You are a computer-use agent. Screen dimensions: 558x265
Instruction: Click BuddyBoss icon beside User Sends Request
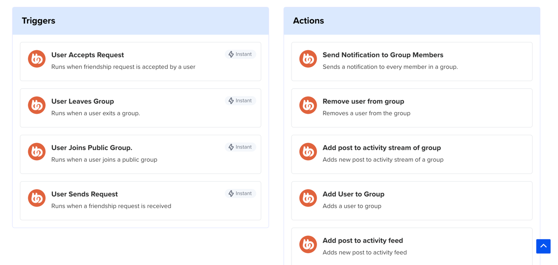tap(37, 198)
